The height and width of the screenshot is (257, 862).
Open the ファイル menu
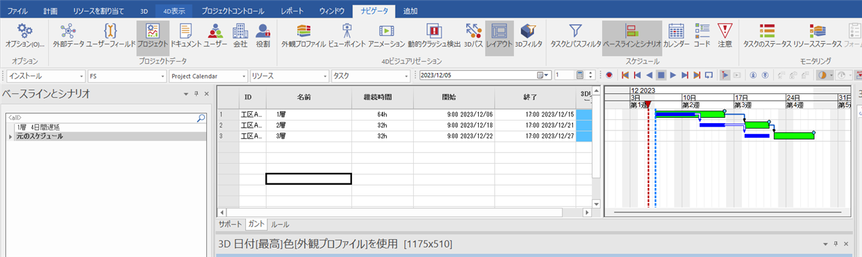click(17, 11)
